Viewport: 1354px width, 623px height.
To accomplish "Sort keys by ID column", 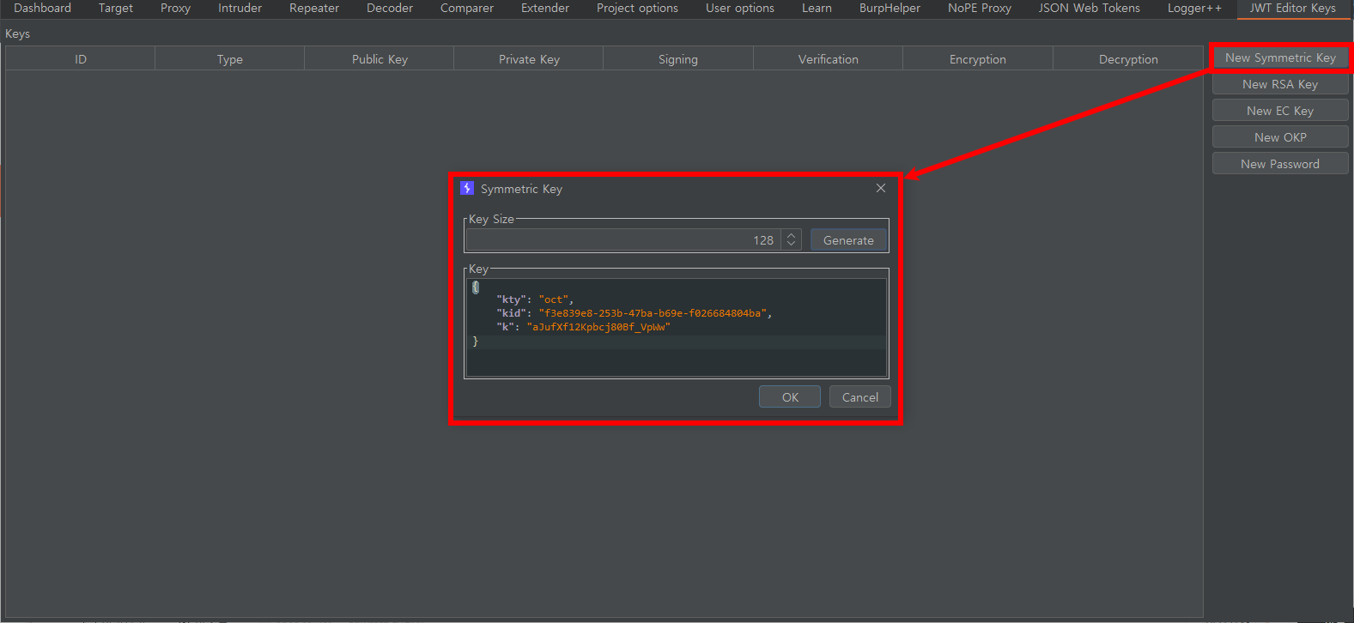I will pos(81,59).
